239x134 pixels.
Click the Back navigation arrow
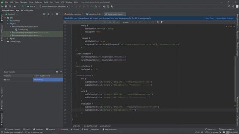click(15, 7)
